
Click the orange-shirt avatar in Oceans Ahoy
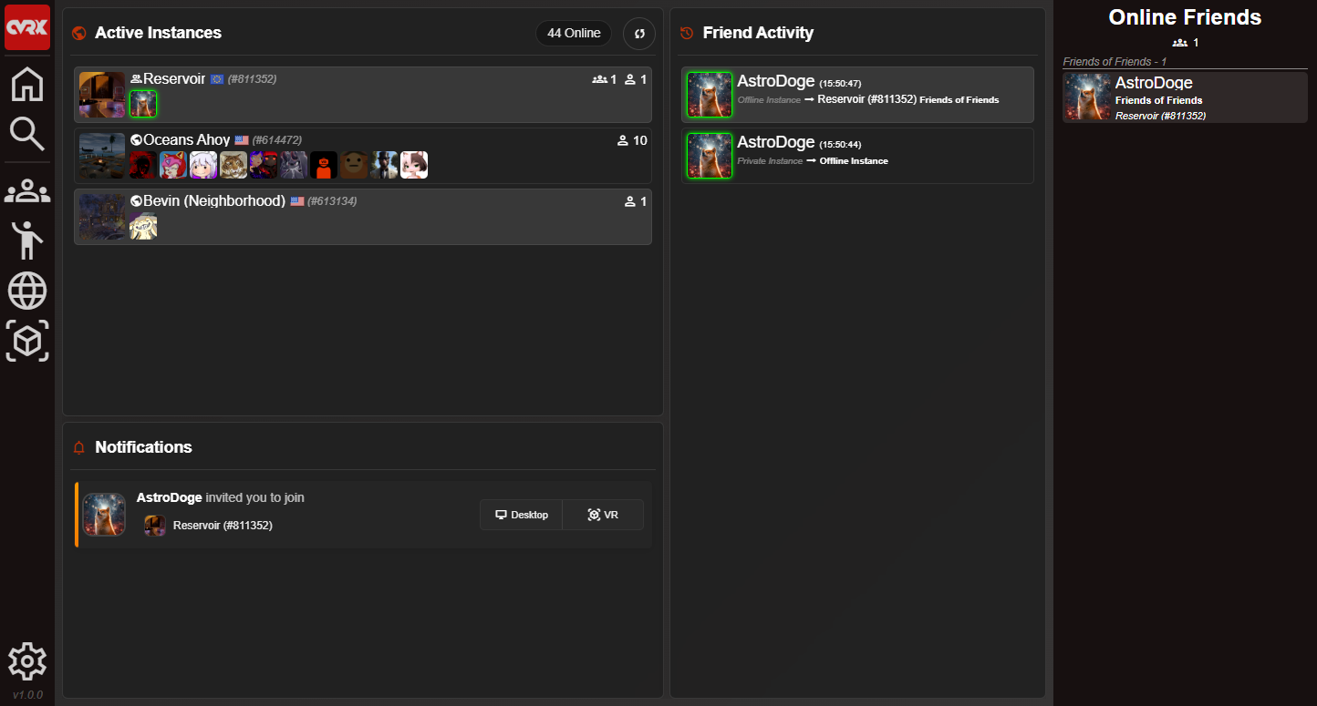324,165
